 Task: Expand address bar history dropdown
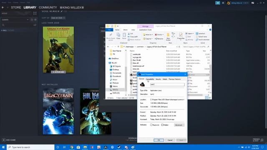tap(176, 47)
